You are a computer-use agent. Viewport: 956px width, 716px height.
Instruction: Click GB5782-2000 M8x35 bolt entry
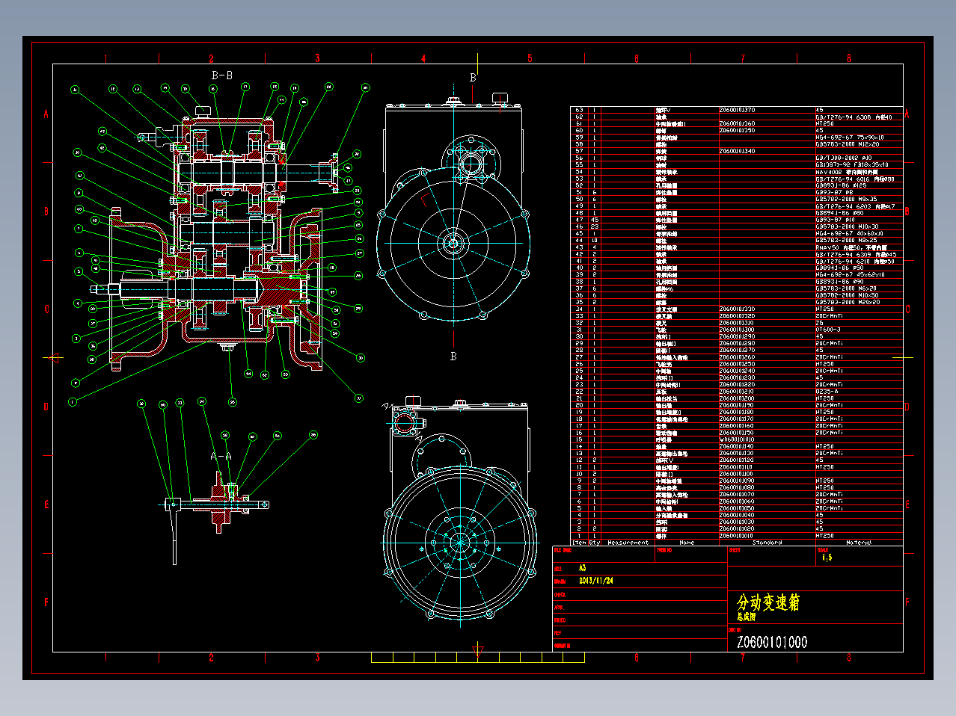(x=846, y=200)
